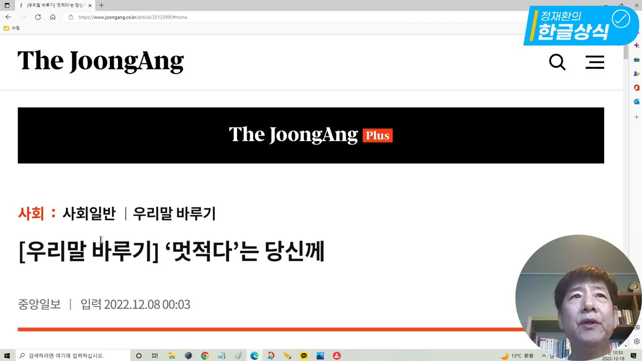
Task: Open Cortana circle on taskbar
Action: 139,355
